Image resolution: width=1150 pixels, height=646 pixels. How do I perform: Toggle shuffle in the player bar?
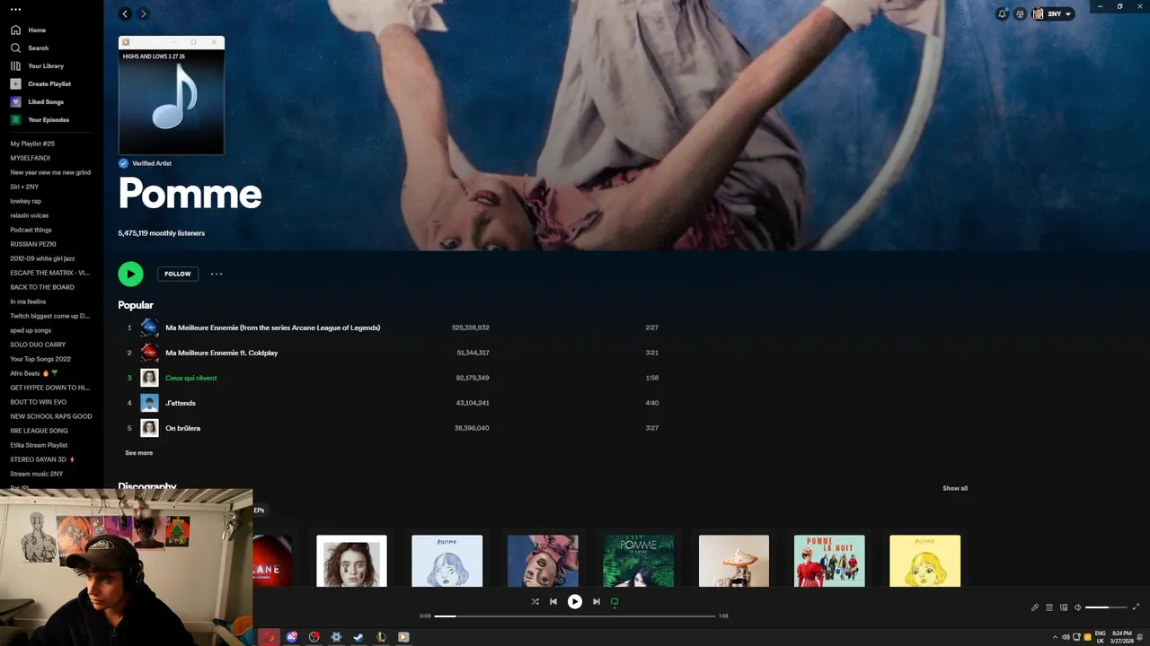click(x=535, y=602)
